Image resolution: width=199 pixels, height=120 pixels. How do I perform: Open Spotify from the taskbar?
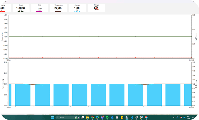click(x=107, y=117)
